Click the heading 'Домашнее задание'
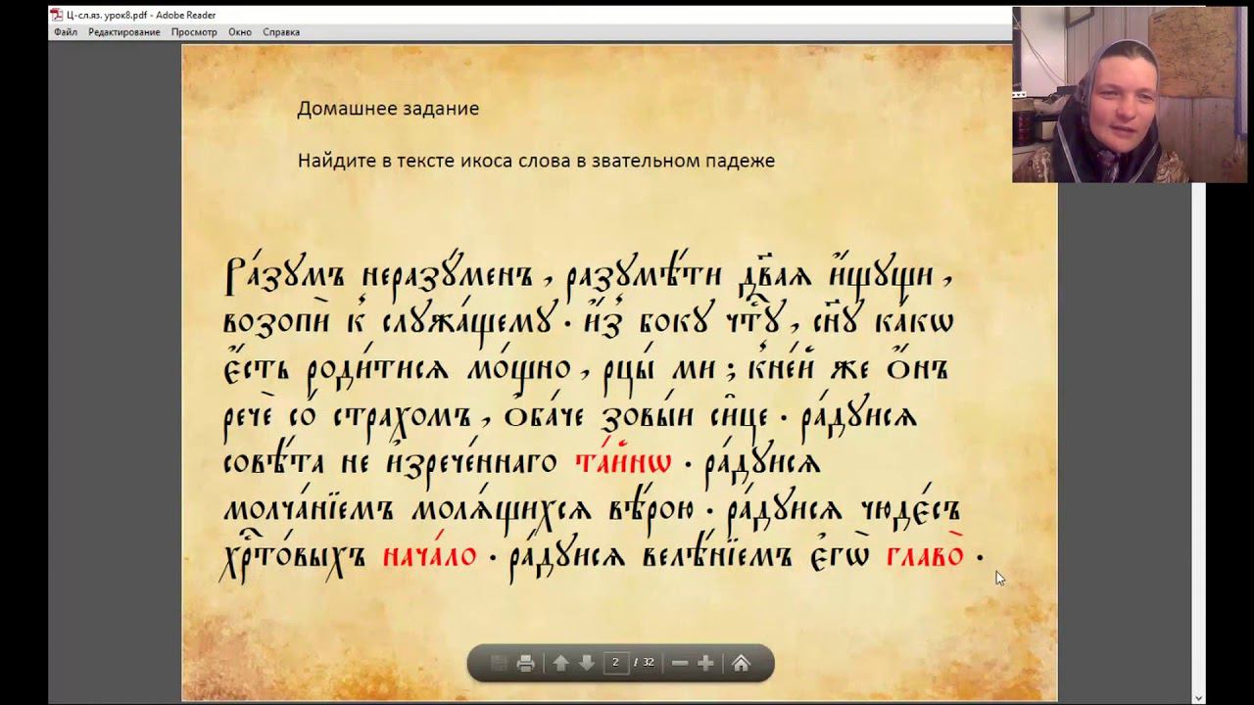 pyautogui.click(x=388, y=109)
